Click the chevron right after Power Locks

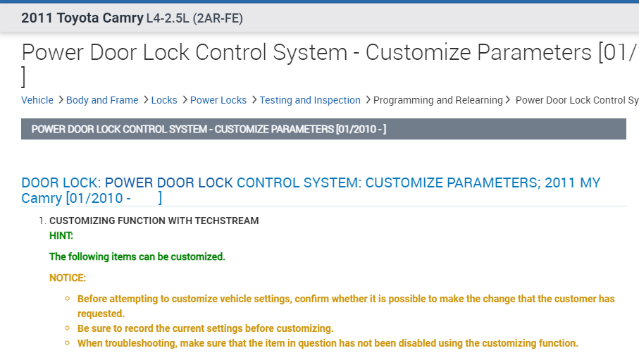point(254,100)
